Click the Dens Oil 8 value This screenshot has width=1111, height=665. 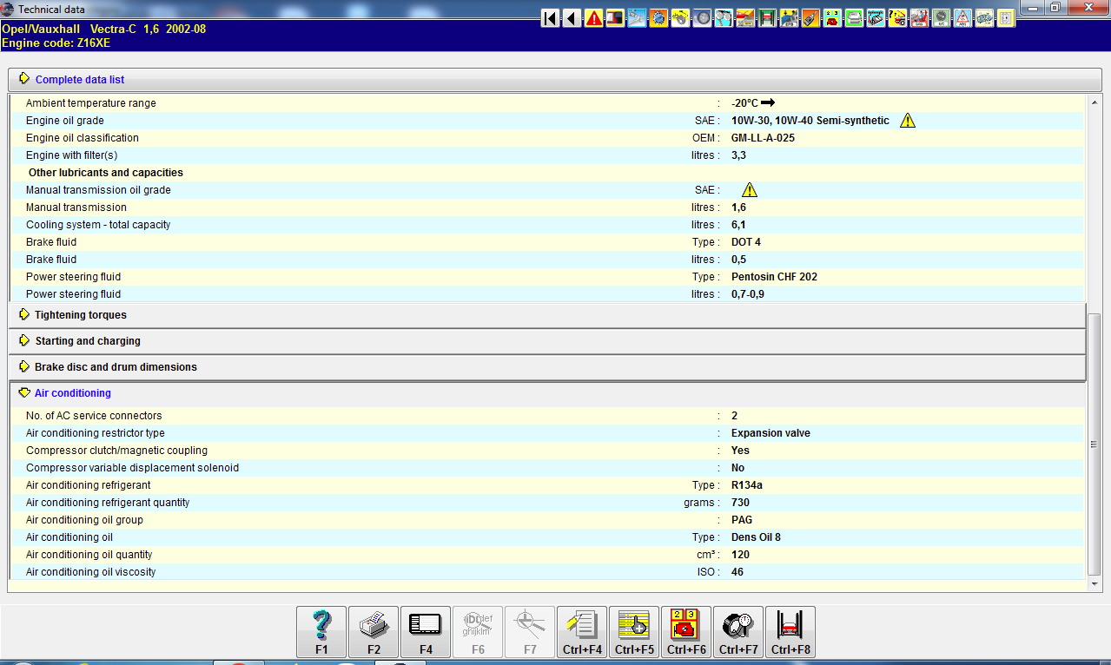point(756,537)
